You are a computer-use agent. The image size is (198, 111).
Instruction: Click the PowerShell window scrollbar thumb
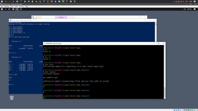[156, 24]
